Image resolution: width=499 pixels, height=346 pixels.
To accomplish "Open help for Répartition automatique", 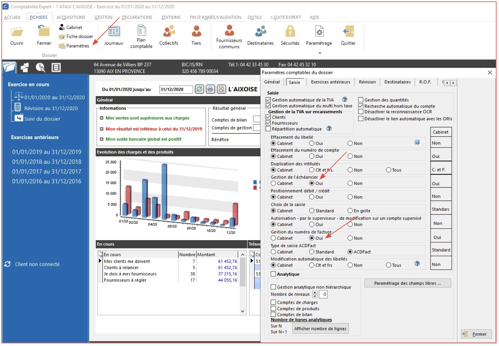I will coord(329,128).
